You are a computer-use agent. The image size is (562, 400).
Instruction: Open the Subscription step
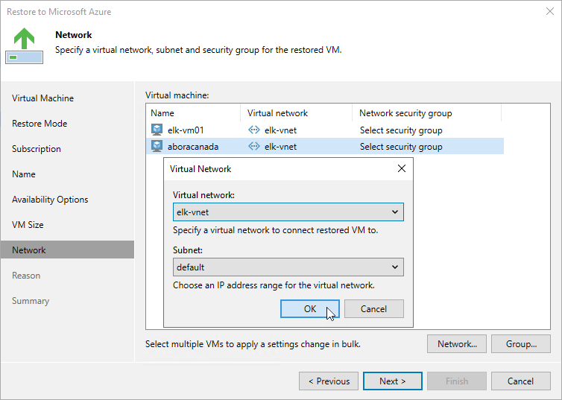coord(37,149)
